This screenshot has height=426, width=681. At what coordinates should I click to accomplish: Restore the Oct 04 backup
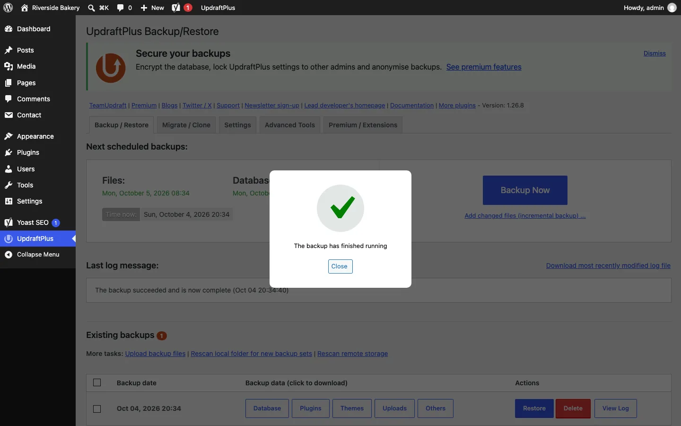point(534,408)
